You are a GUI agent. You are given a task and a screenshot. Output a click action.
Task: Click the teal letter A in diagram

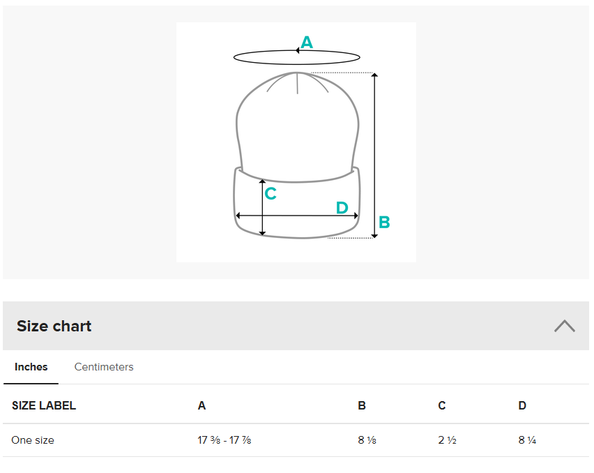pyautogui.click(x=307, y=43)
